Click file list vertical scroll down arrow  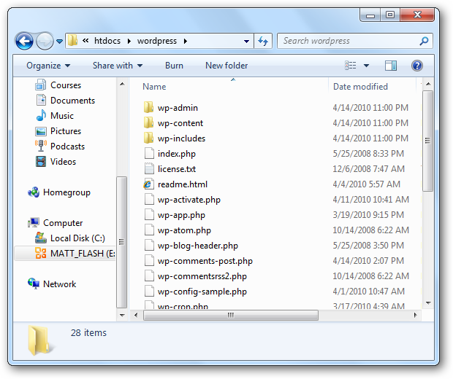click(428, 303)
